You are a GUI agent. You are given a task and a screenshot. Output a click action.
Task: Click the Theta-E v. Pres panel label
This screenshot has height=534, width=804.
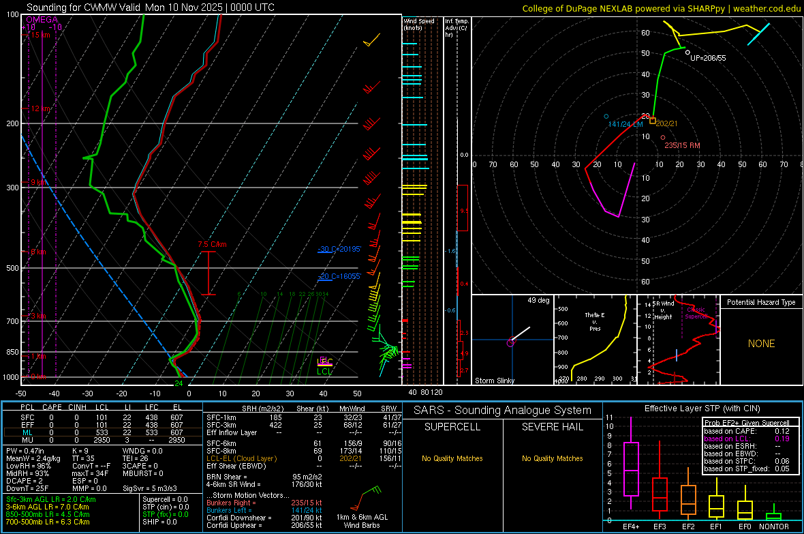(x=595, y=321)
